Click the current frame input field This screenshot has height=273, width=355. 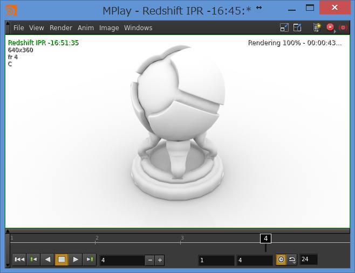122,260
